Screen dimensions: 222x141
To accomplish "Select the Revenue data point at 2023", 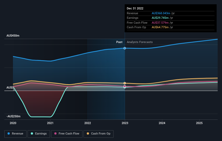I will [125, 48].
